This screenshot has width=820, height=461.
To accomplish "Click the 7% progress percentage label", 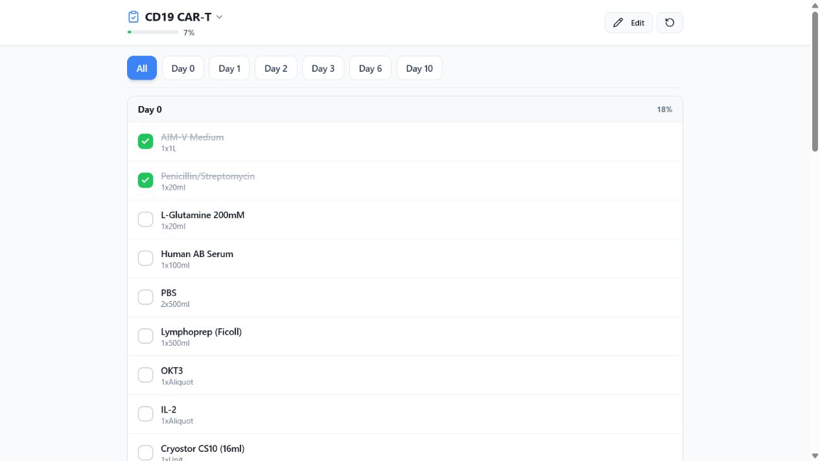I will [189, 32].
